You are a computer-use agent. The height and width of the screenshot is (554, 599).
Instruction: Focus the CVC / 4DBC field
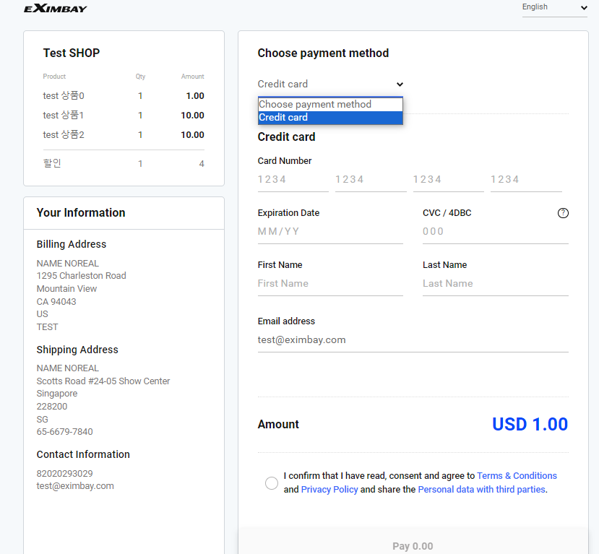tap(495, 232)
